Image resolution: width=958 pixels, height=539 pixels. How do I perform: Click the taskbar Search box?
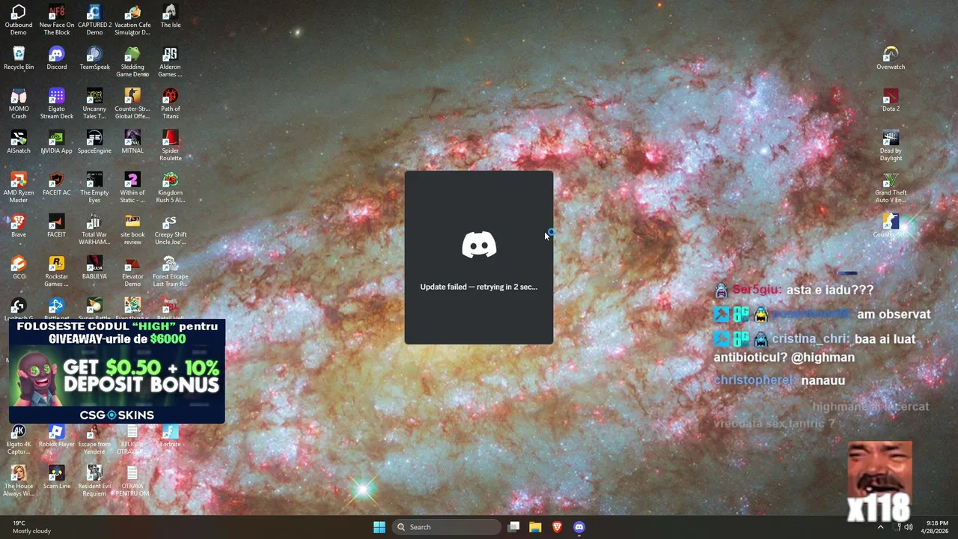448,527
